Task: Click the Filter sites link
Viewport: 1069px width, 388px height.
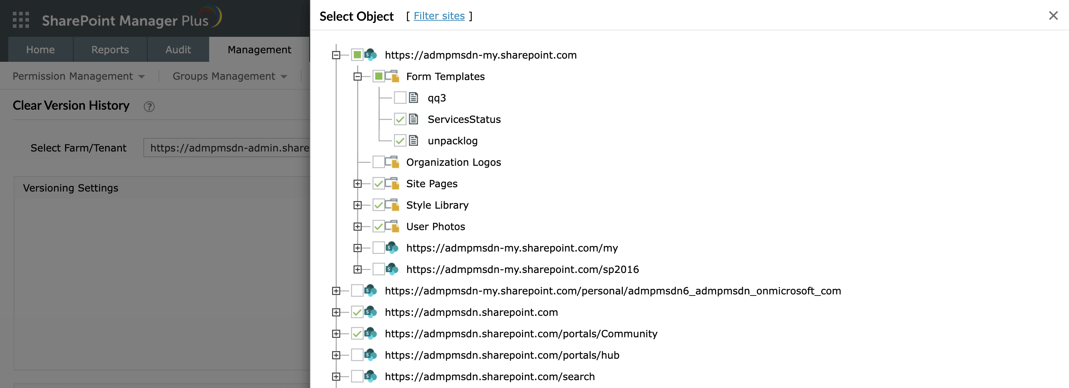Action: click(439, 16)
